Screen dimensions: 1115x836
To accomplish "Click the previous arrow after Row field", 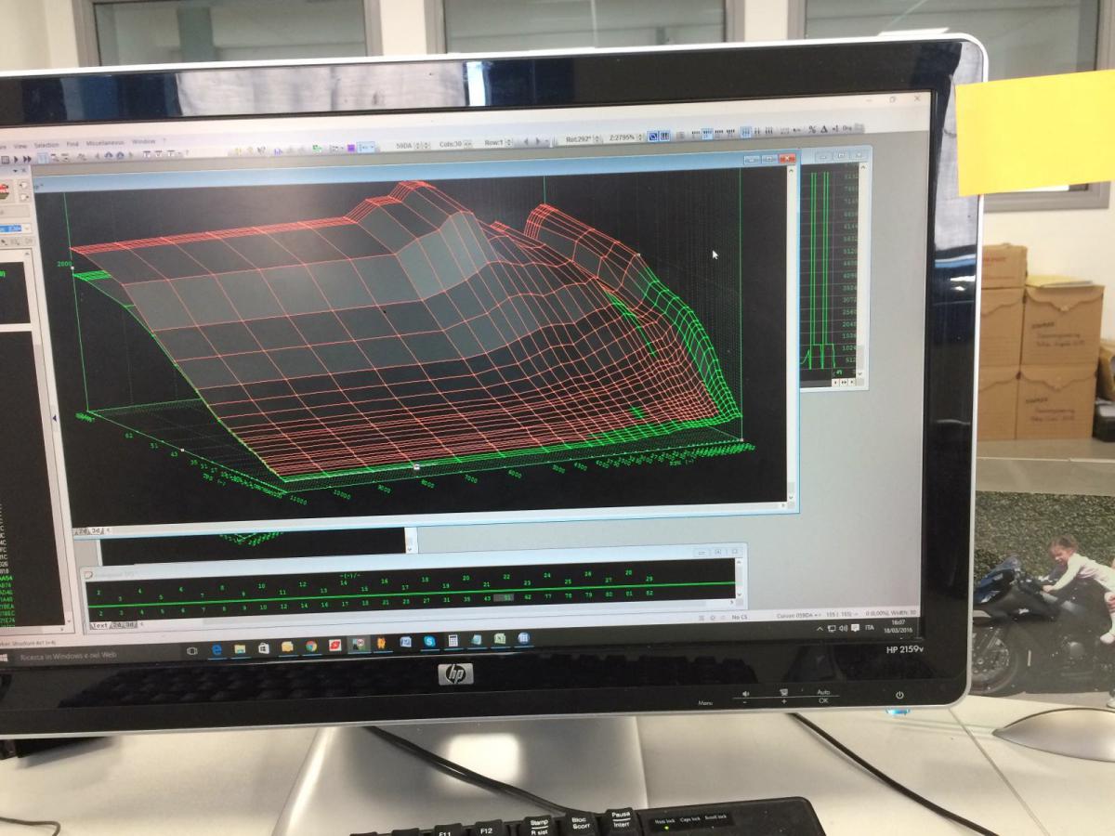I will [x=526, y=140].
